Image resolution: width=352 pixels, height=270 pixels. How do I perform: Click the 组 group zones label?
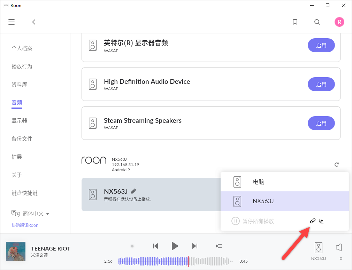tap(321, 221)
